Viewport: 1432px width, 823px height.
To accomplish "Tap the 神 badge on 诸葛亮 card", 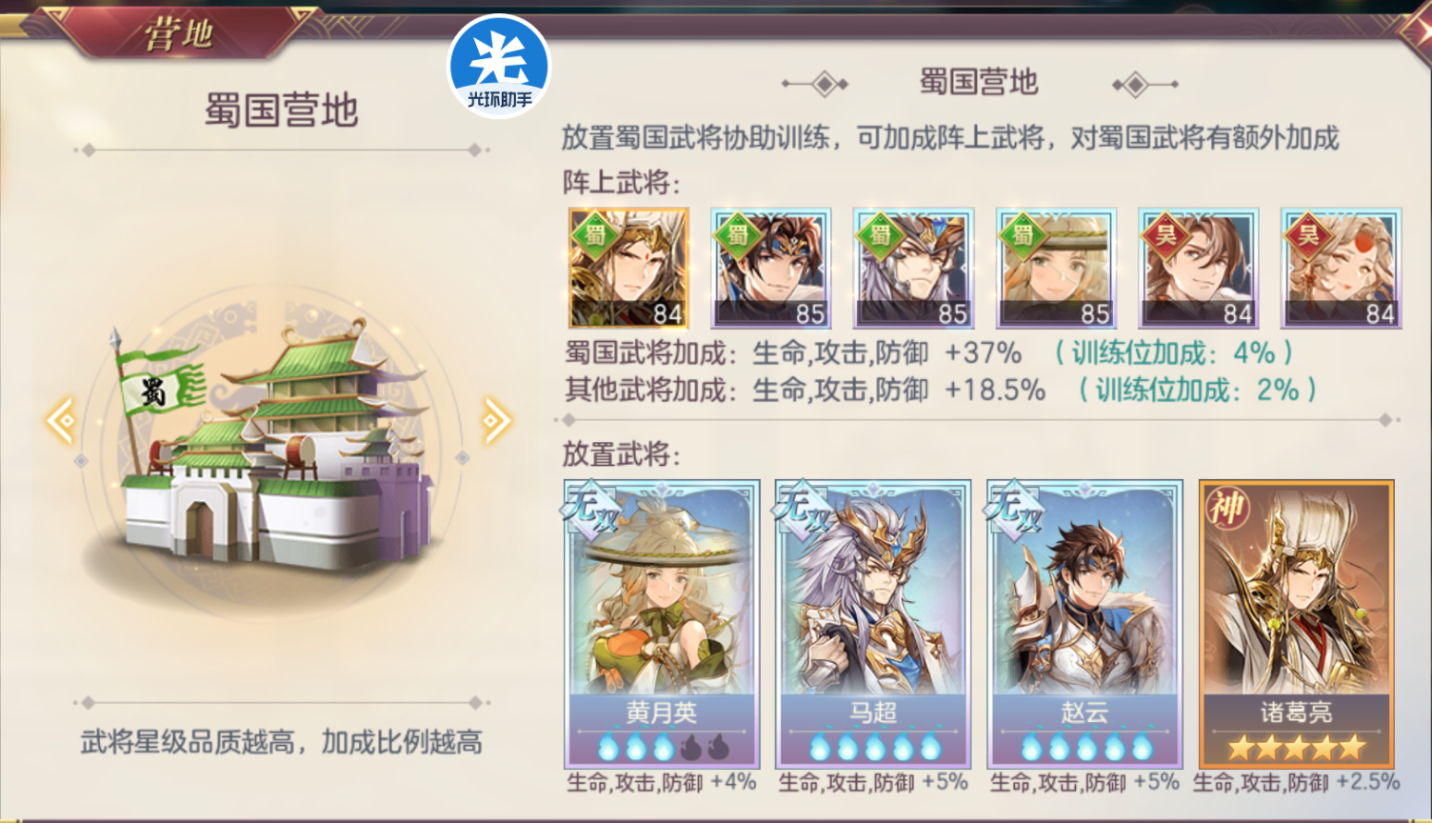I will tap(1226, 508).
